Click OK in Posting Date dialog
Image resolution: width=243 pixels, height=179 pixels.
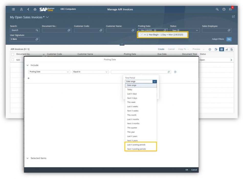point(187,170)
